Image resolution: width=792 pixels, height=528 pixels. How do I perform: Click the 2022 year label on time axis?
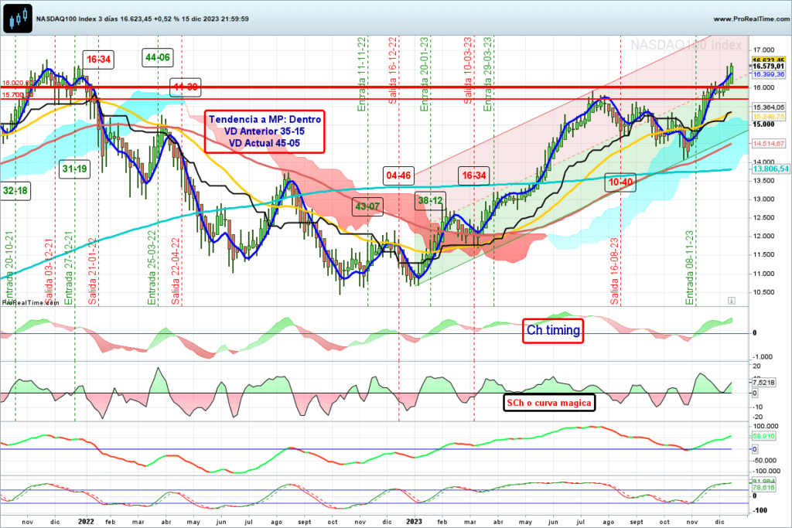pyautogui.click(x=87, y=522)
